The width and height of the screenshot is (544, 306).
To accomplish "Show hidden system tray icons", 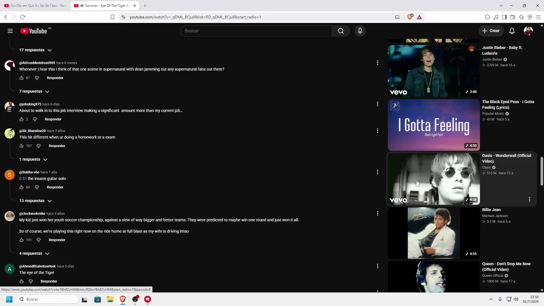I will 491,299.
